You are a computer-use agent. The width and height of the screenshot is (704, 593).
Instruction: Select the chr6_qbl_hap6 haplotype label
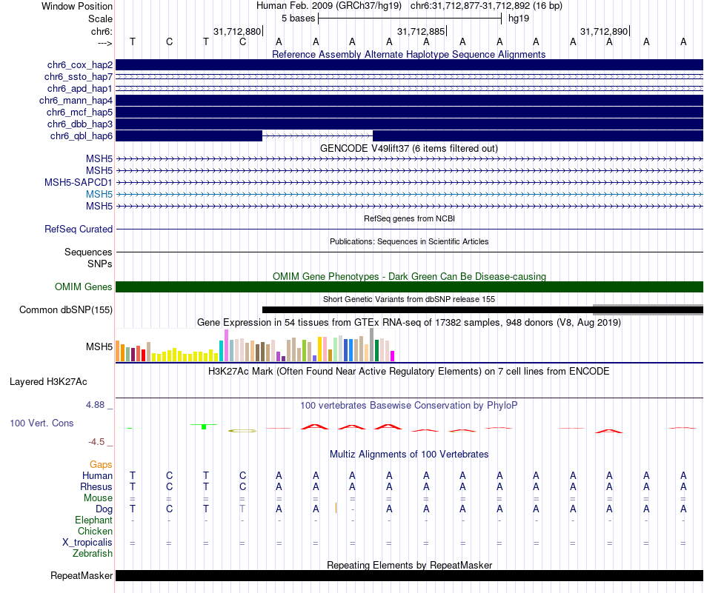(x=82, y=136)
